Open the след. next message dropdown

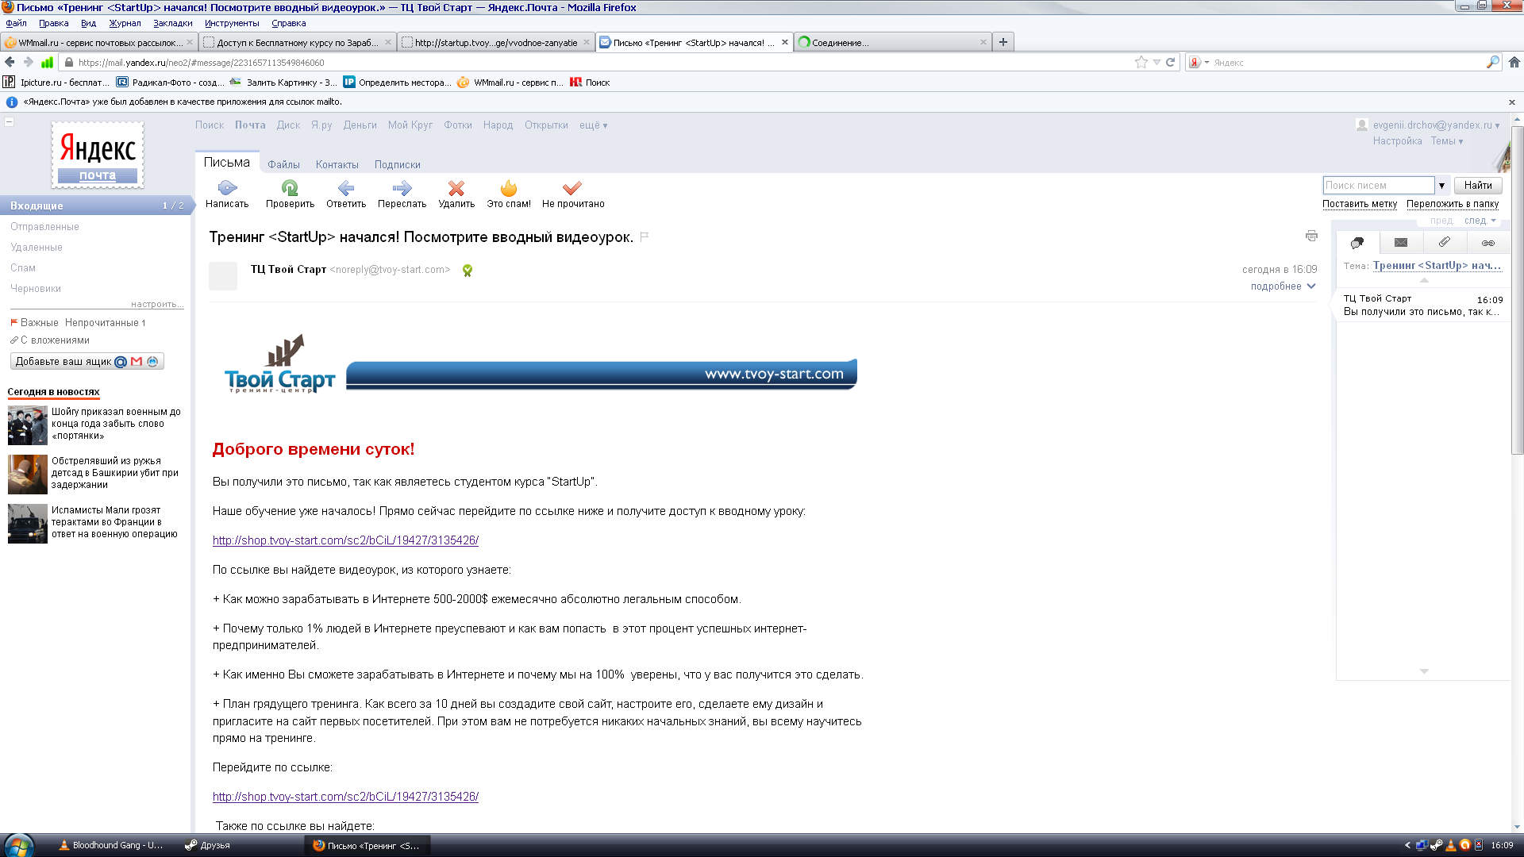1480,221
